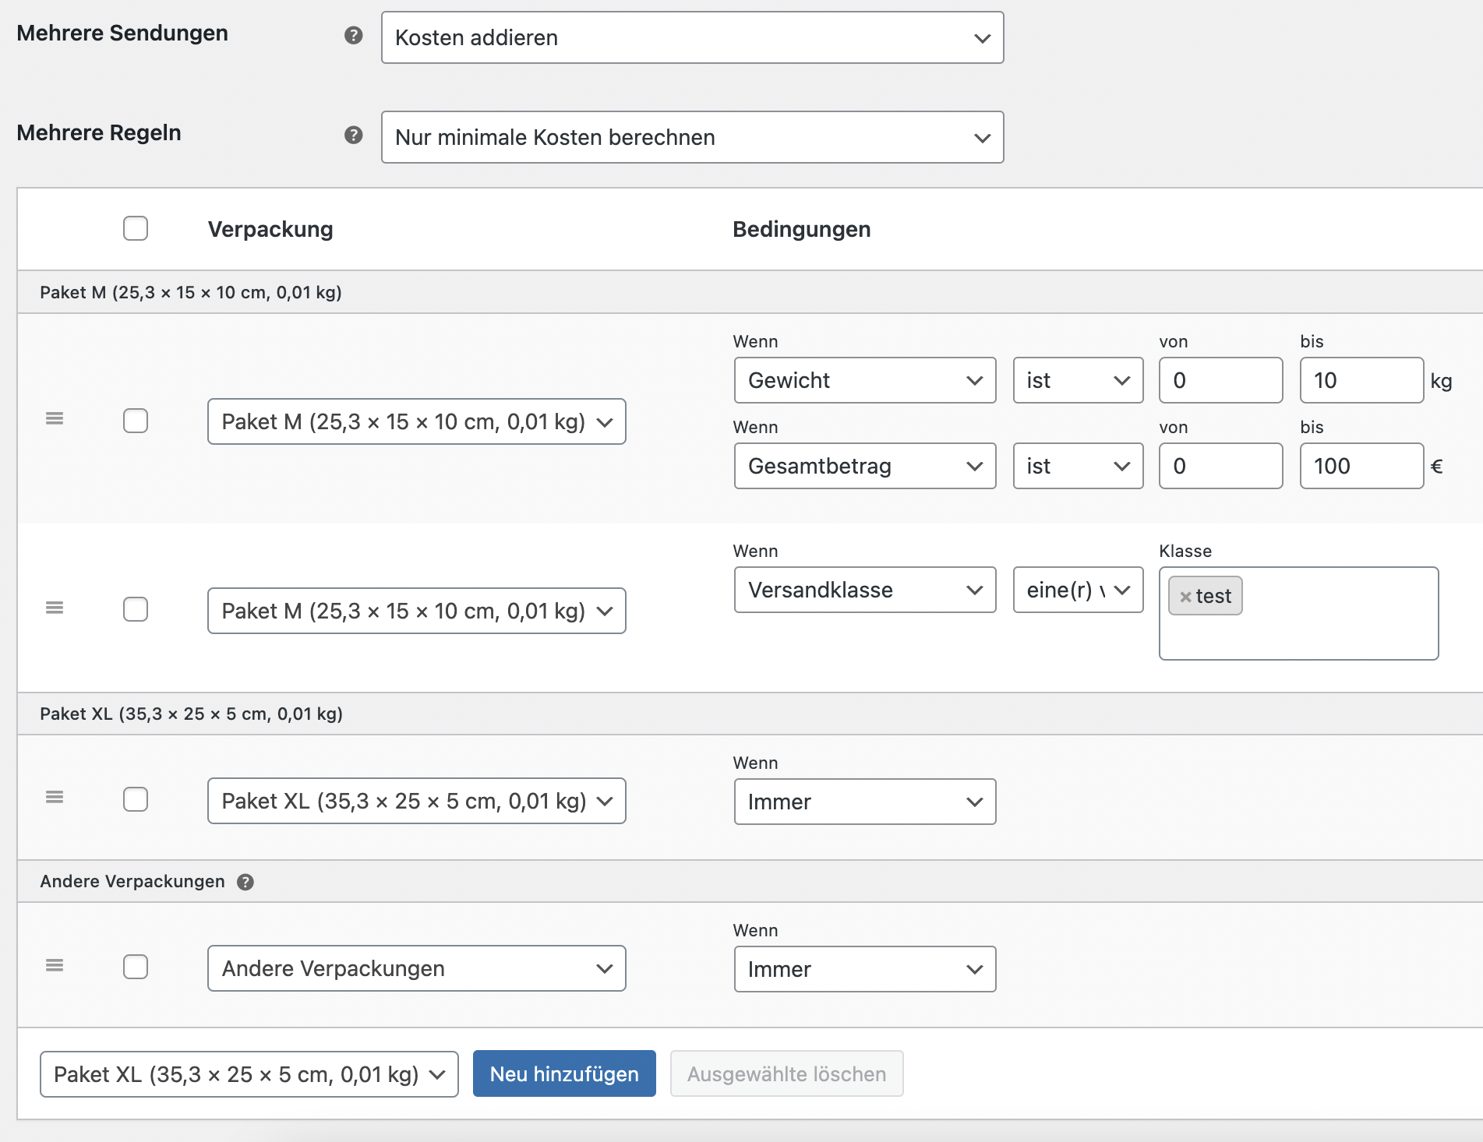Select the Andere Verpackungen row checkbox

coord(136,967)
